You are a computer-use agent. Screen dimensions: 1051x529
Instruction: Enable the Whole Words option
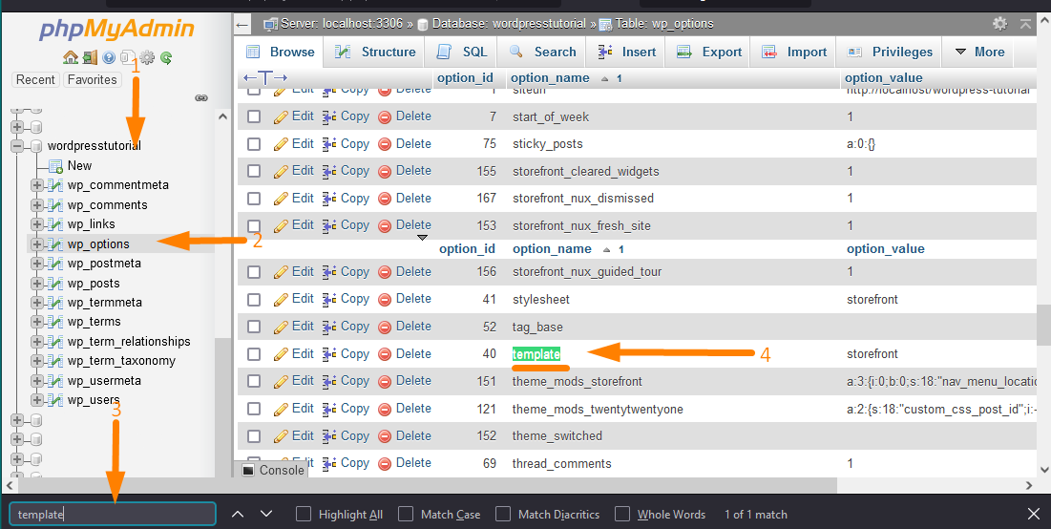pyautogui.click(x=622, y=515)
